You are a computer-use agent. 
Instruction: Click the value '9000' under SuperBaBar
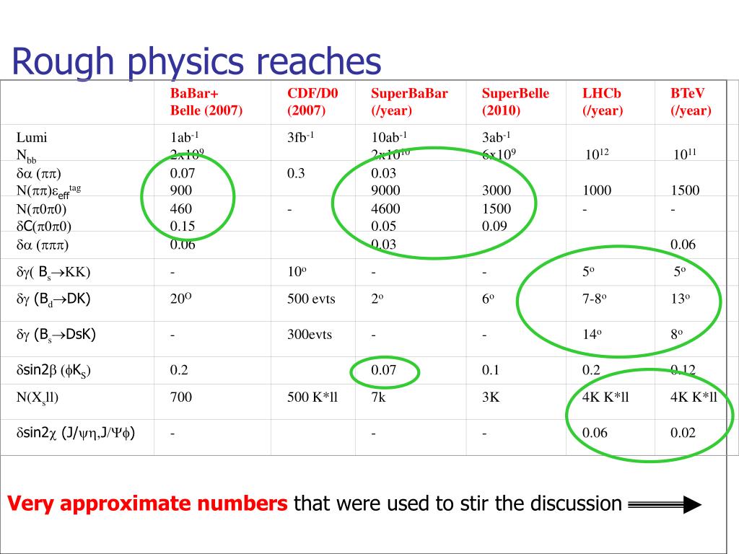point(385,190)
